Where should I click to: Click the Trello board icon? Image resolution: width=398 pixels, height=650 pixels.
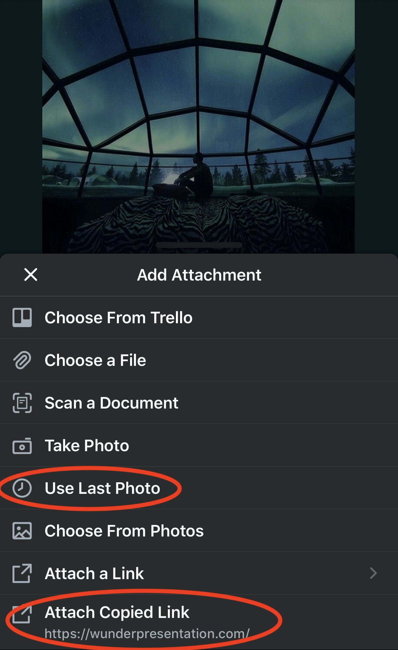[22, 317]
